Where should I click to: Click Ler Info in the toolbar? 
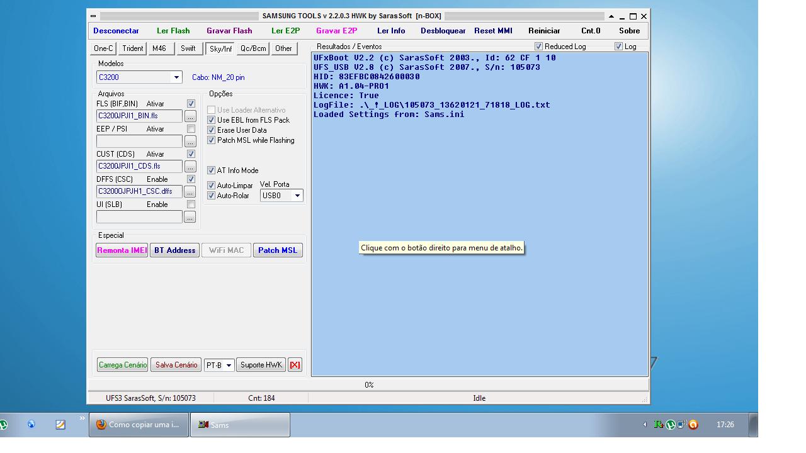[391, 31]
